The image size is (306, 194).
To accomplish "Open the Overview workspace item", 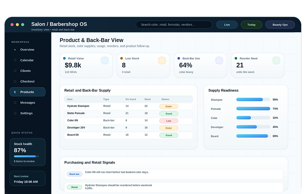I will [28, 50].
